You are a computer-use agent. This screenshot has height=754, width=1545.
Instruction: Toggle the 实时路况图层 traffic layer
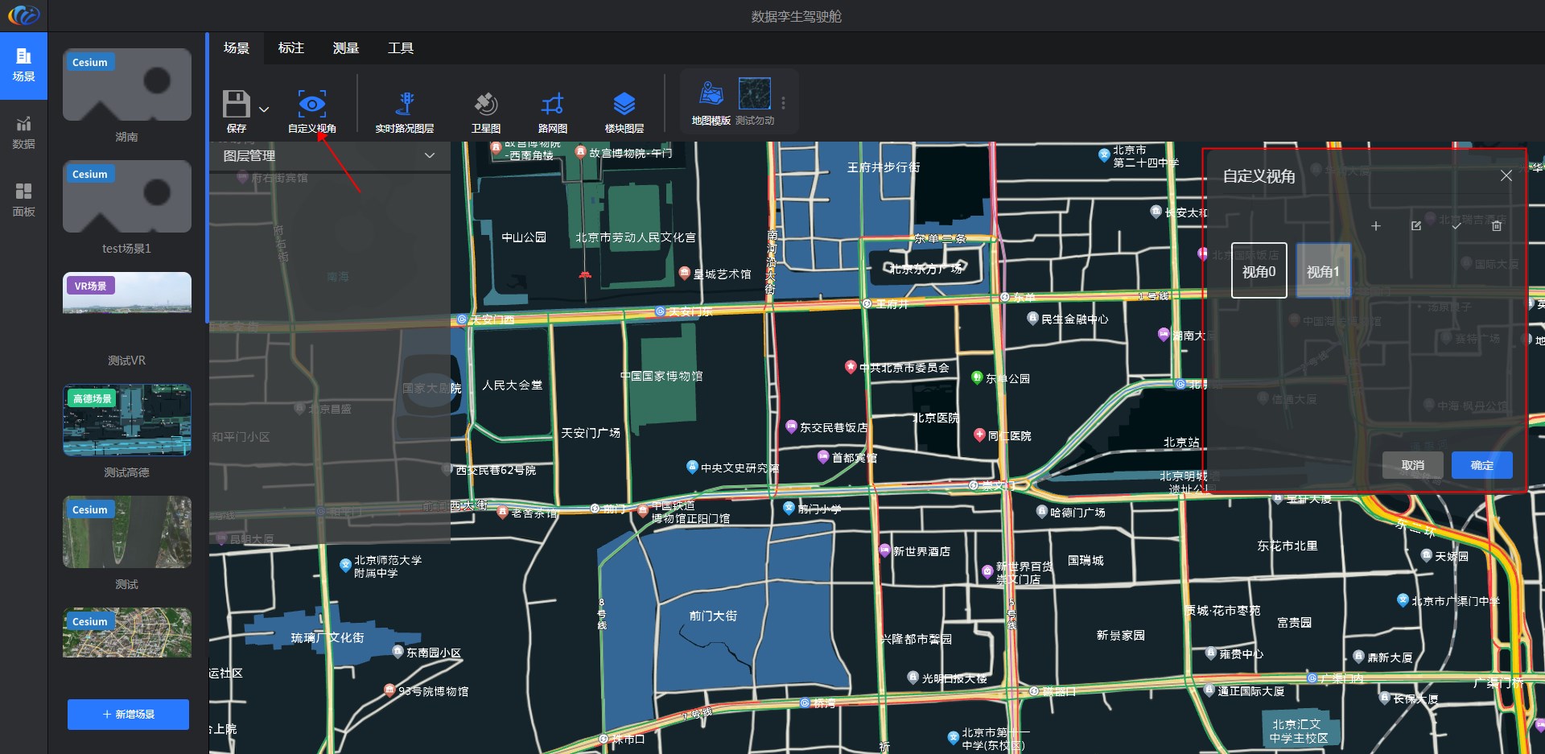click(x=405, y=104)
